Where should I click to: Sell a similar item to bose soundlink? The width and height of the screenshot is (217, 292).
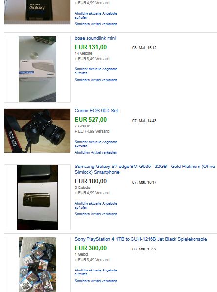96,80
